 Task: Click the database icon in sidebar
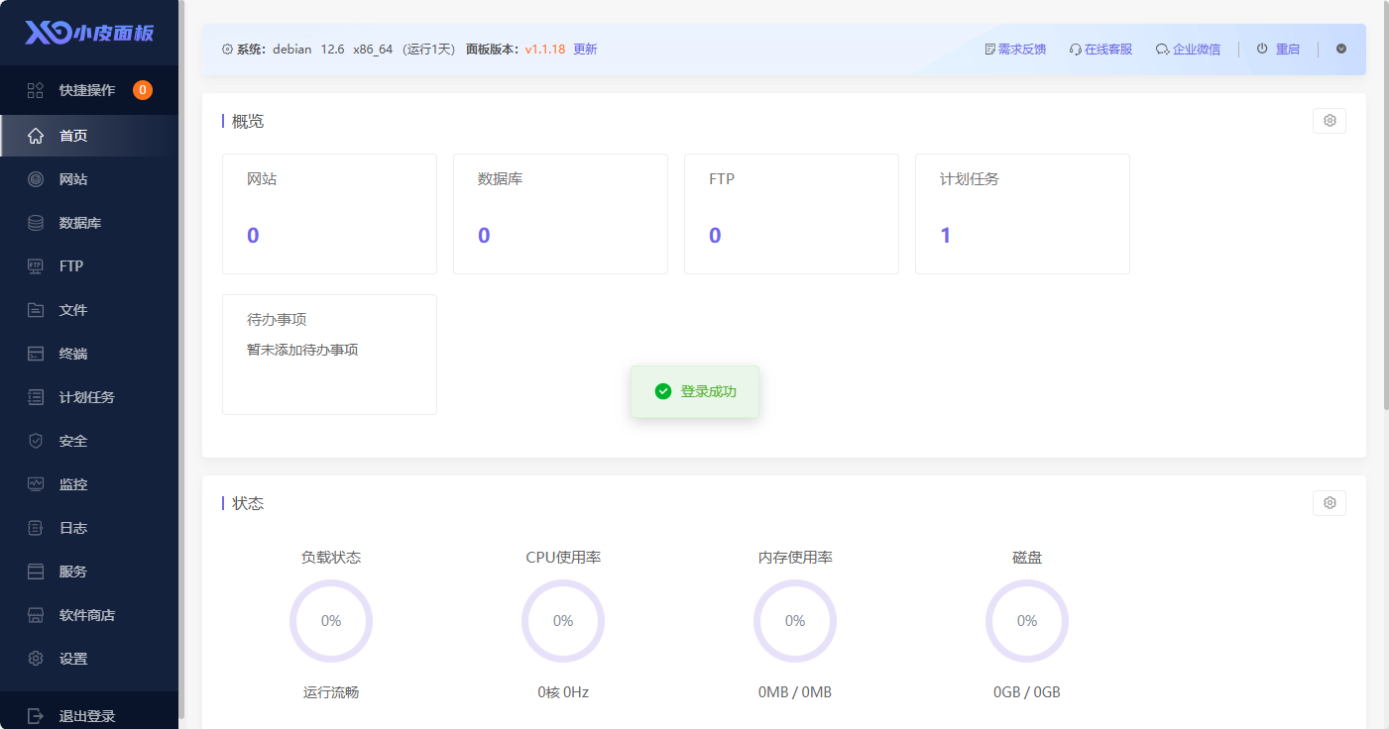point(36,223)
